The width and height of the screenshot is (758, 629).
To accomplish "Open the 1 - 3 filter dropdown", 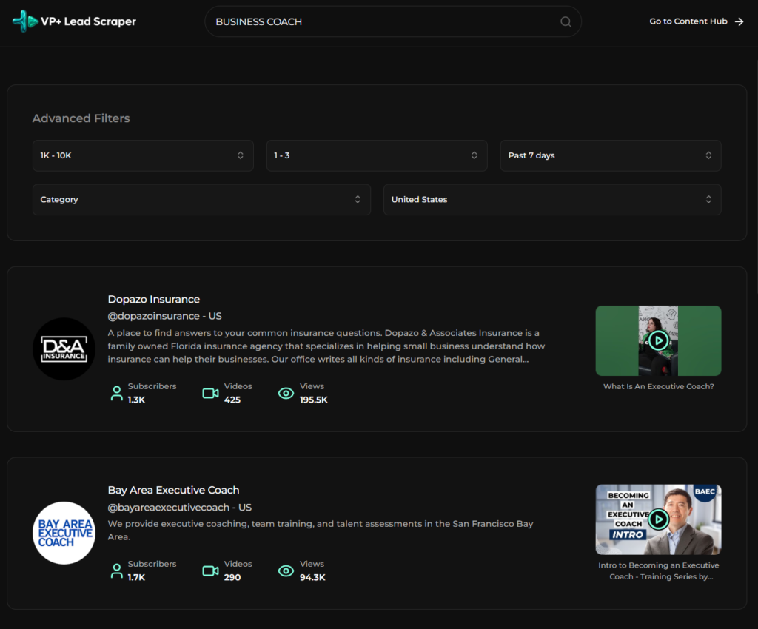I will tap(377, 155).
